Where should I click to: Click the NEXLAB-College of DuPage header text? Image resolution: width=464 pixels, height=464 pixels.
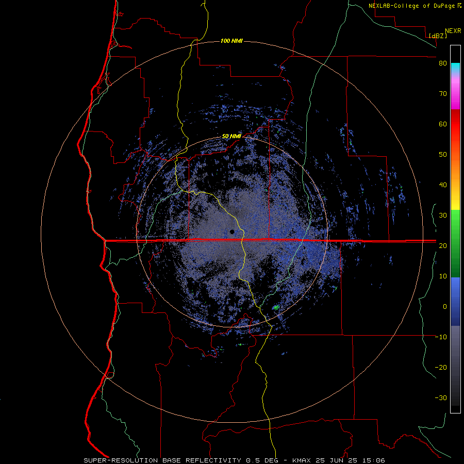[412, 6]
